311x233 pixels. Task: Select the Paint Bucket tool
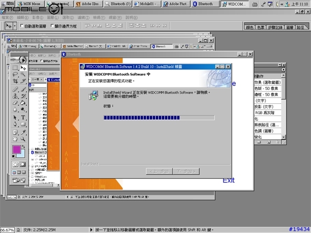click(x=23, y=102)
